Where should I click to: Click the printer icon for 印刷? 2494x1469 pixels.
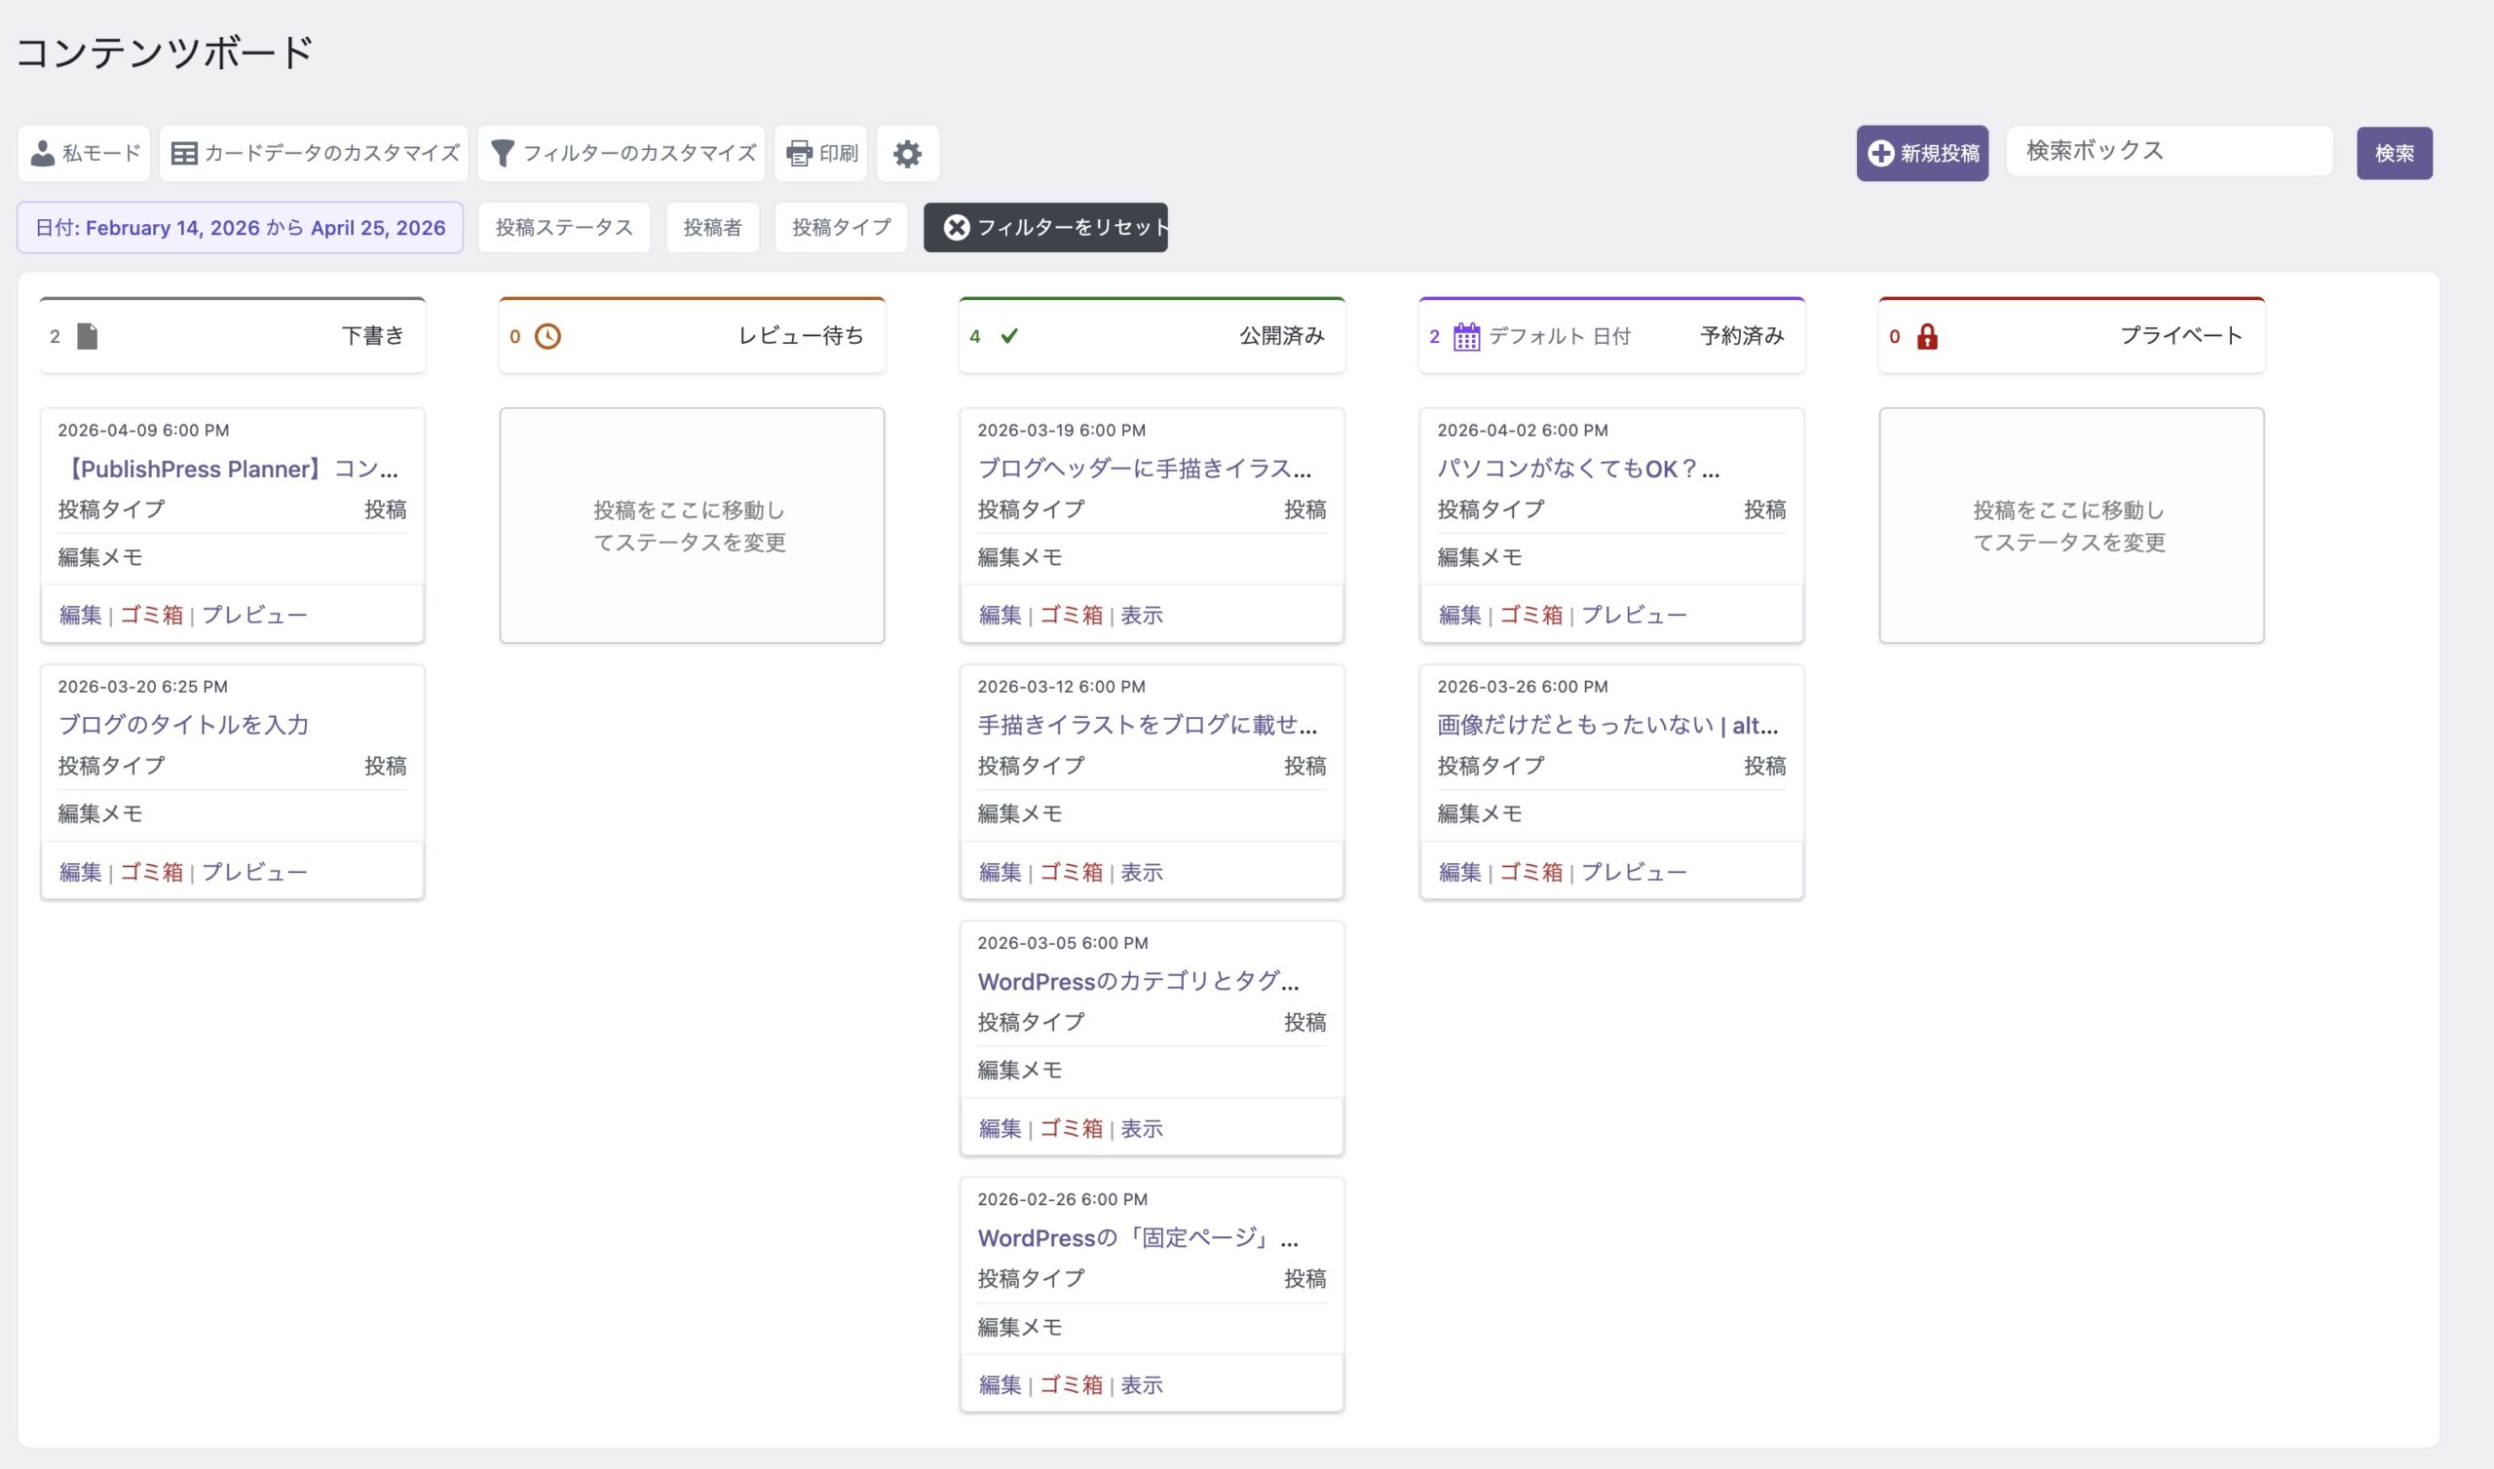799,154
